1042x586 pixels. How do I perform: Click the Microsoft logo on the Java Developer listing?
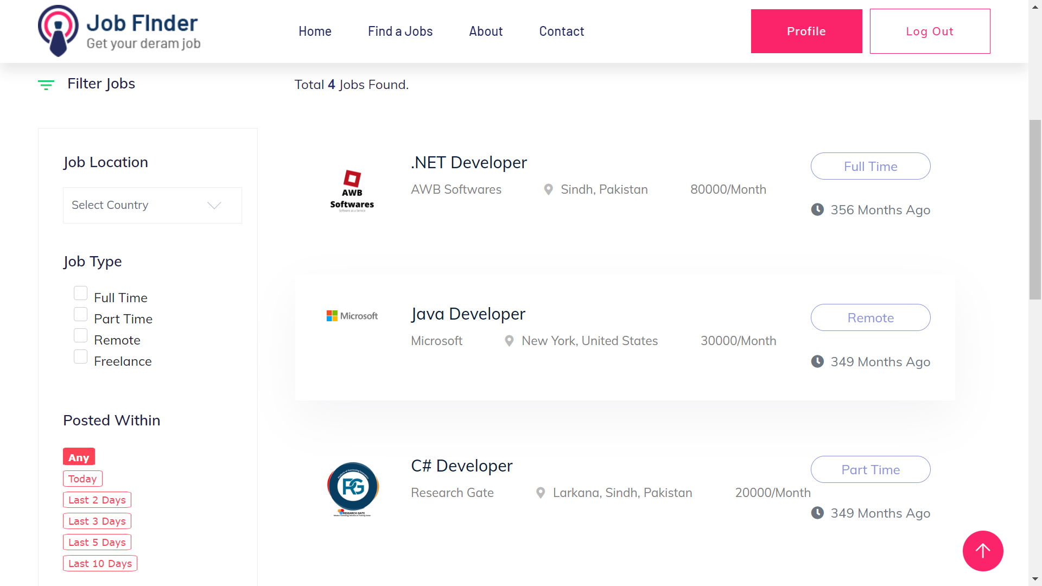click(352, 315)
